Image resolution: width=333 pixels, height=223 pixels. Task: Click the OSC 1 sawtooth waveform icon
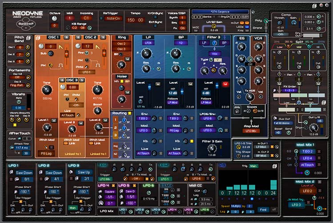tap(61, 47)
